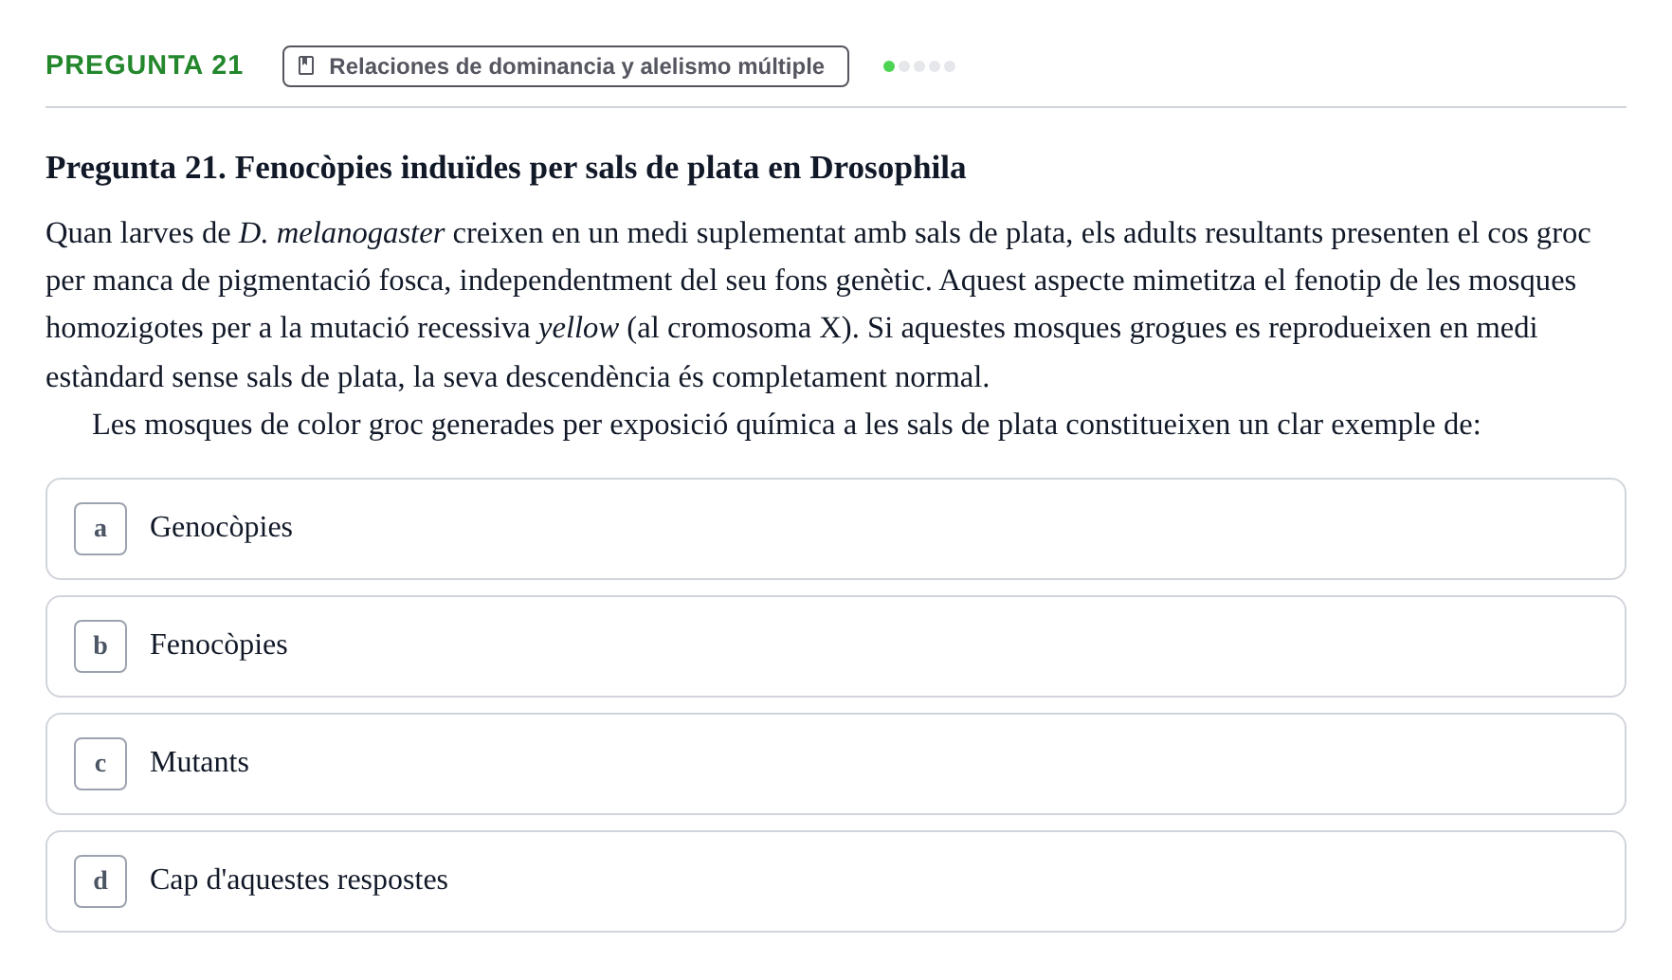
Task: Open the Relaciones de dominancia topic tag
Action: [565, 66]
